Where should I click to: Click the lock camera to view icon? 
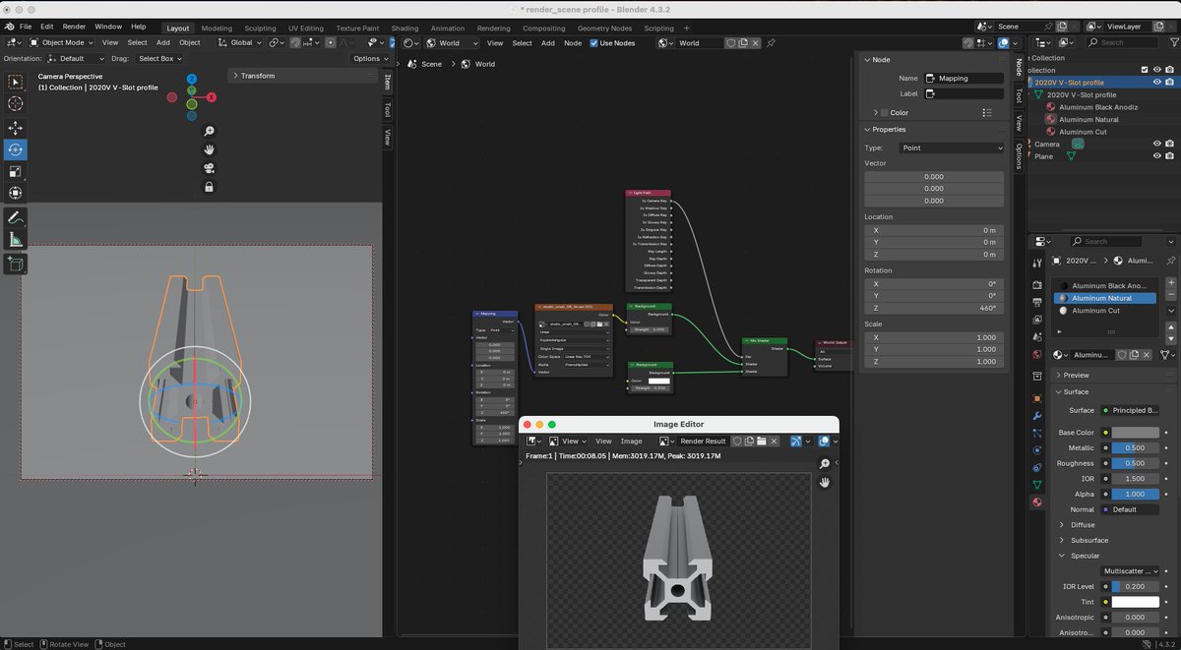click(x=209, y=187)
